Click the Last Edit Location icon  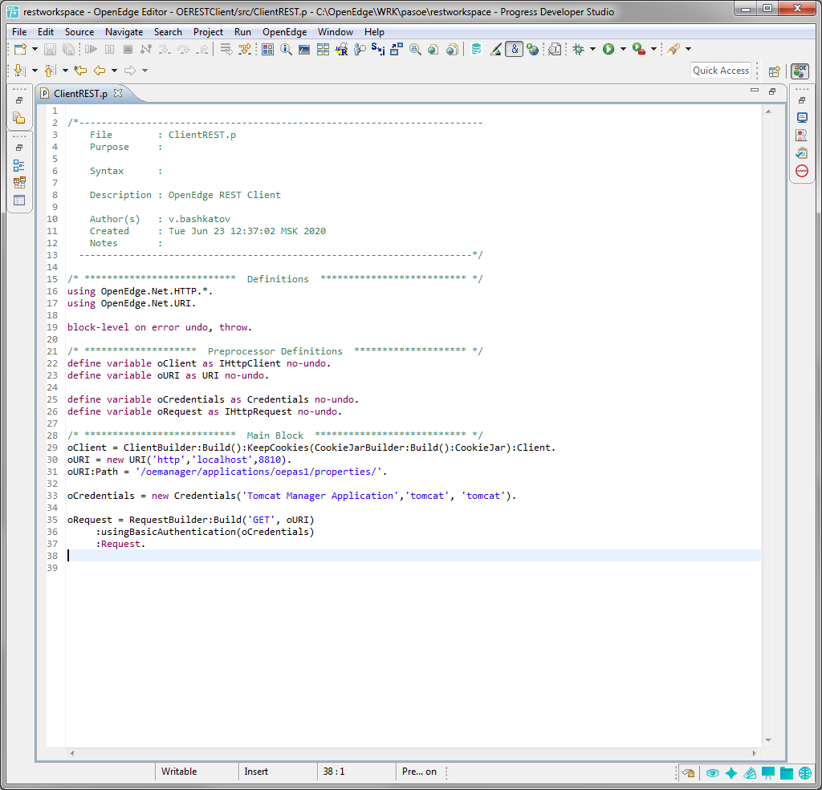pos(81,71)
